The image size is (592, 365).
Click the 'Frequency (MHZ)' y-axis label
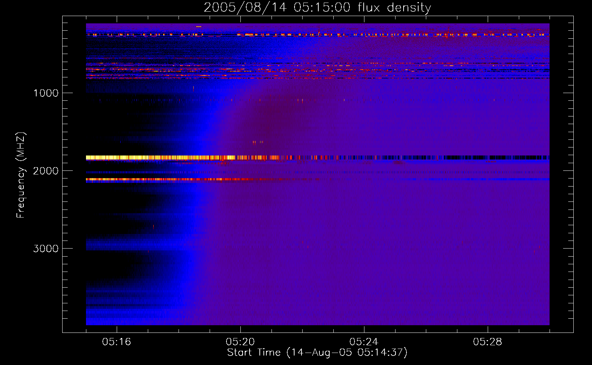(21, 175)
